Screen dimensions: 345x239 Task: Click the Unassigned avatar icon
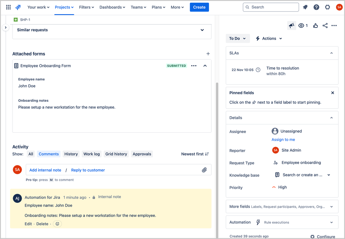pyautogui.click(x=275, y=131)
